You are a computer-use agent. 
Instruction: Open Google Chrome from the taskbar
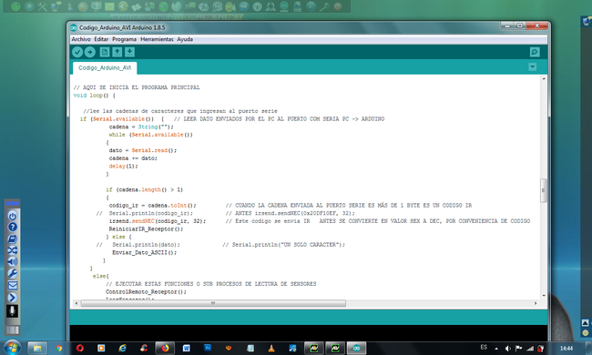(x=59, y=349)
